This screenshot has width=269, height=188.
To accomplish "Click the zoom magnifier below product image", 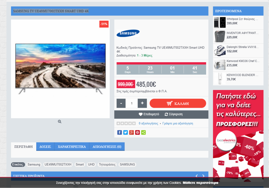I will (60, 122).
